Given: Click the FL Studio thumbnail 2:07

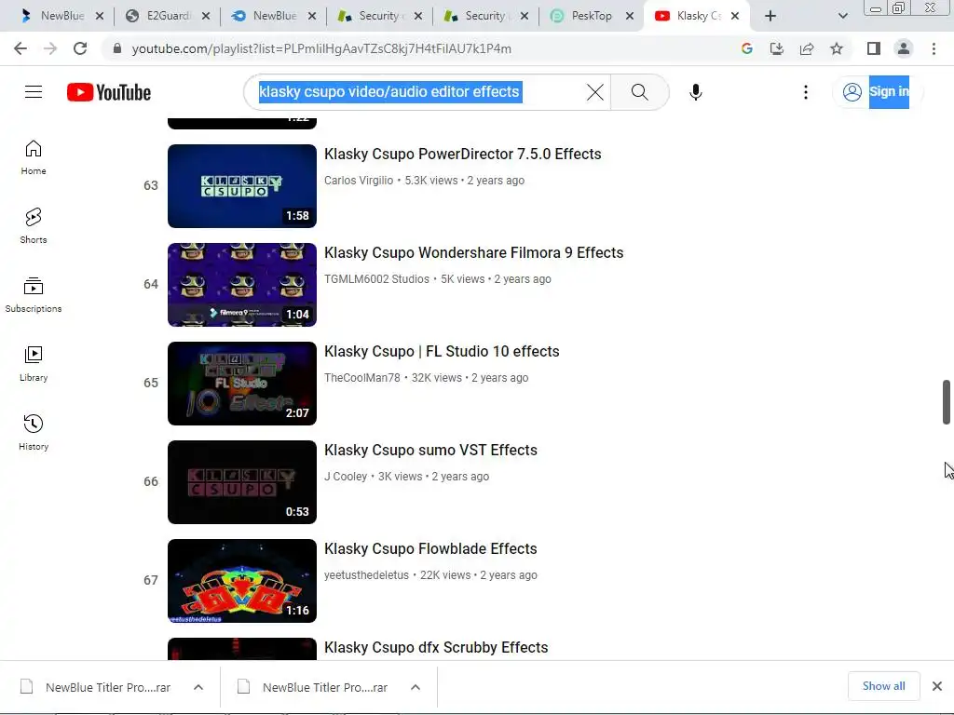Looking at the screenshot, I should [x=242, y=384].
